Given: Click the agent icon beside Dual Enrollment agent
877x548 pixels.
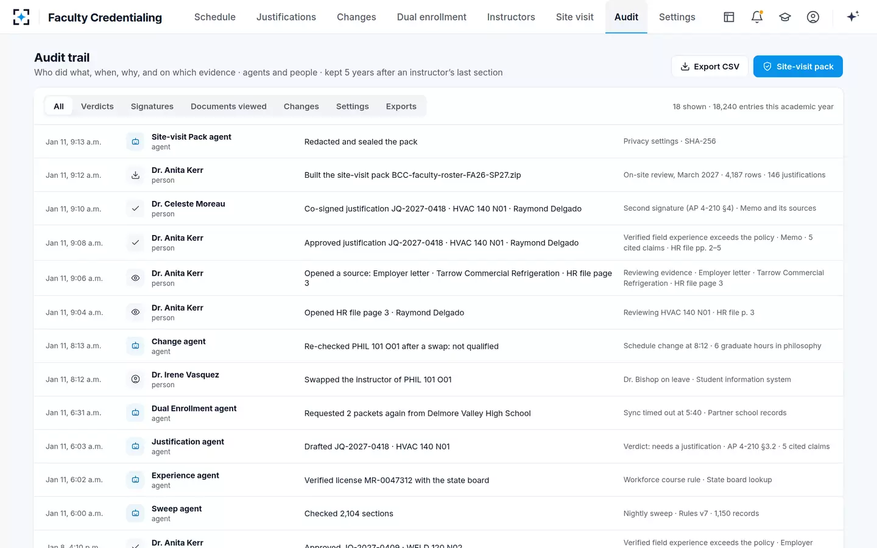Looking at the screenshot, I should click(135, 413).
